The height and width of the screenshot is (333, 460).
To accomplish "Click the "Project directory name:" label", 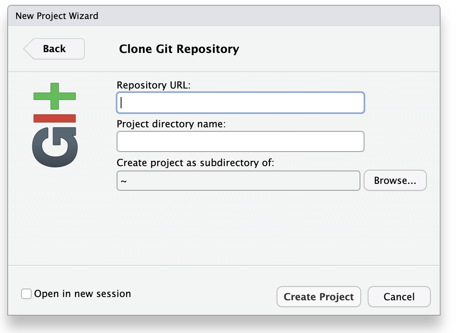I will pyautogui.click(x=171, y=124).
